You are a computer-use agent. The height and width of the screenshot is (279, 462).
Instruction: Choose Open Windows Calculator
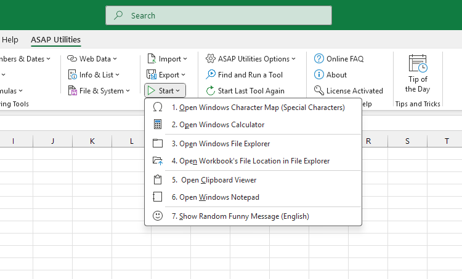253,125
